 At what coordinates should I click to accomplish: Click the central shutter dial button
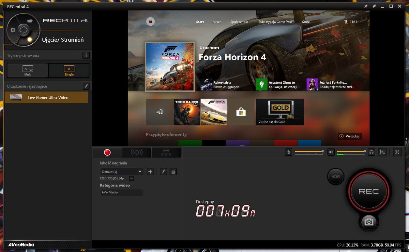click(23, 30)
